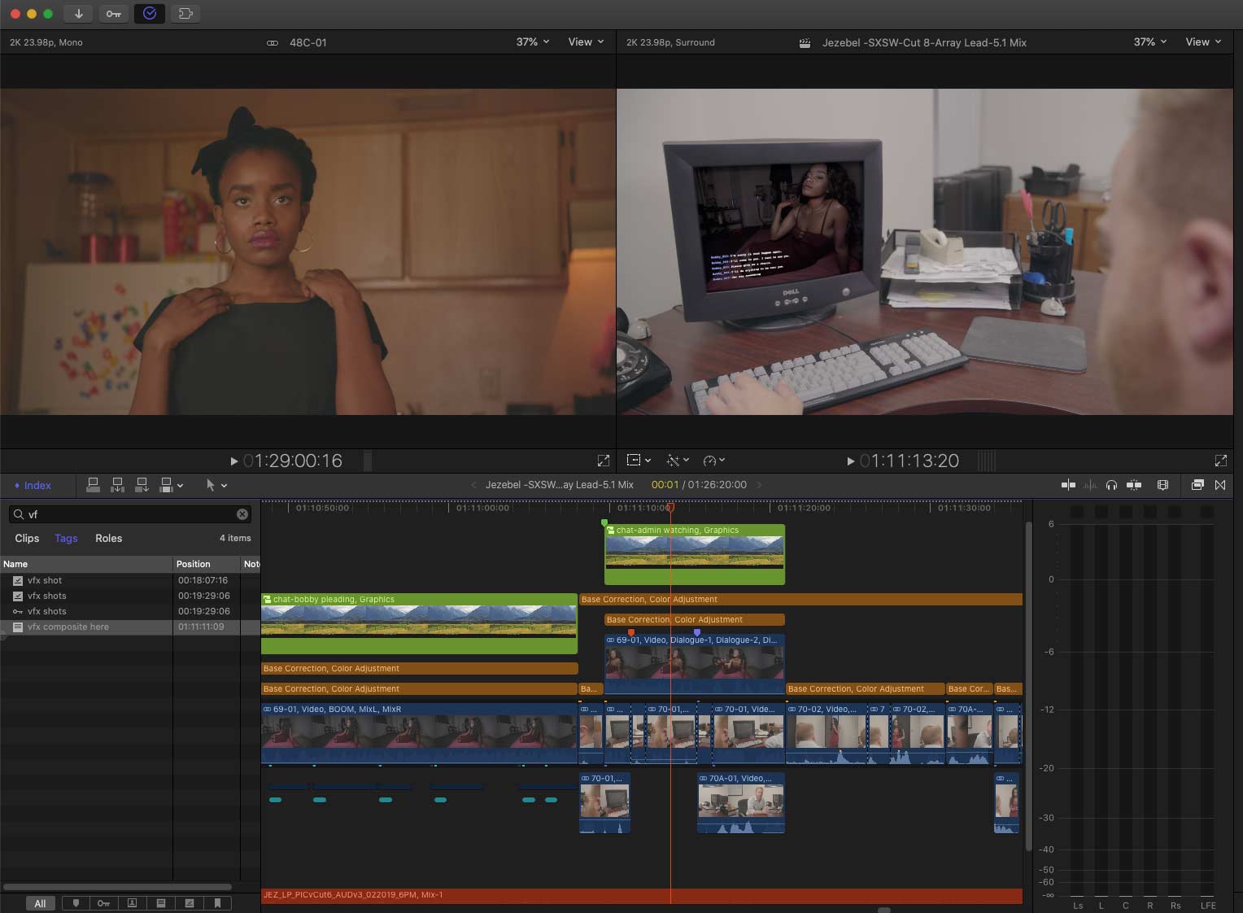This screenshot has height=913, width=1243.
Task: Toggle audio skimming waveform icon
Action: (1090, 485)
